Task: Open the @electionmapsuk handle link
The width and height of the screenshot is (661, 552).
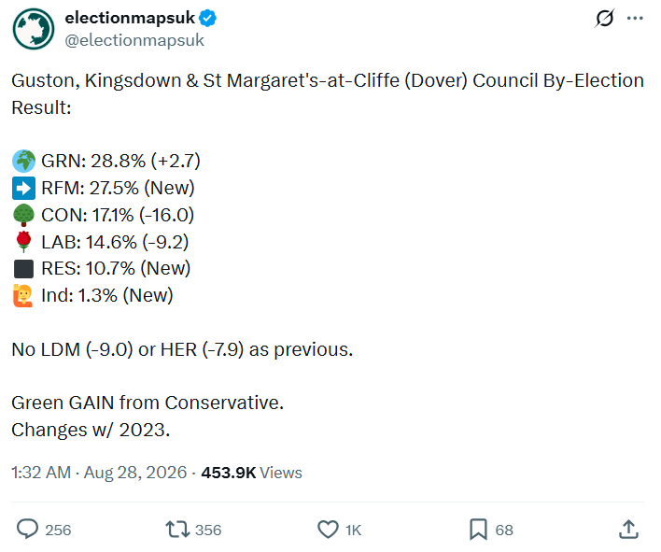Action: 134,40
